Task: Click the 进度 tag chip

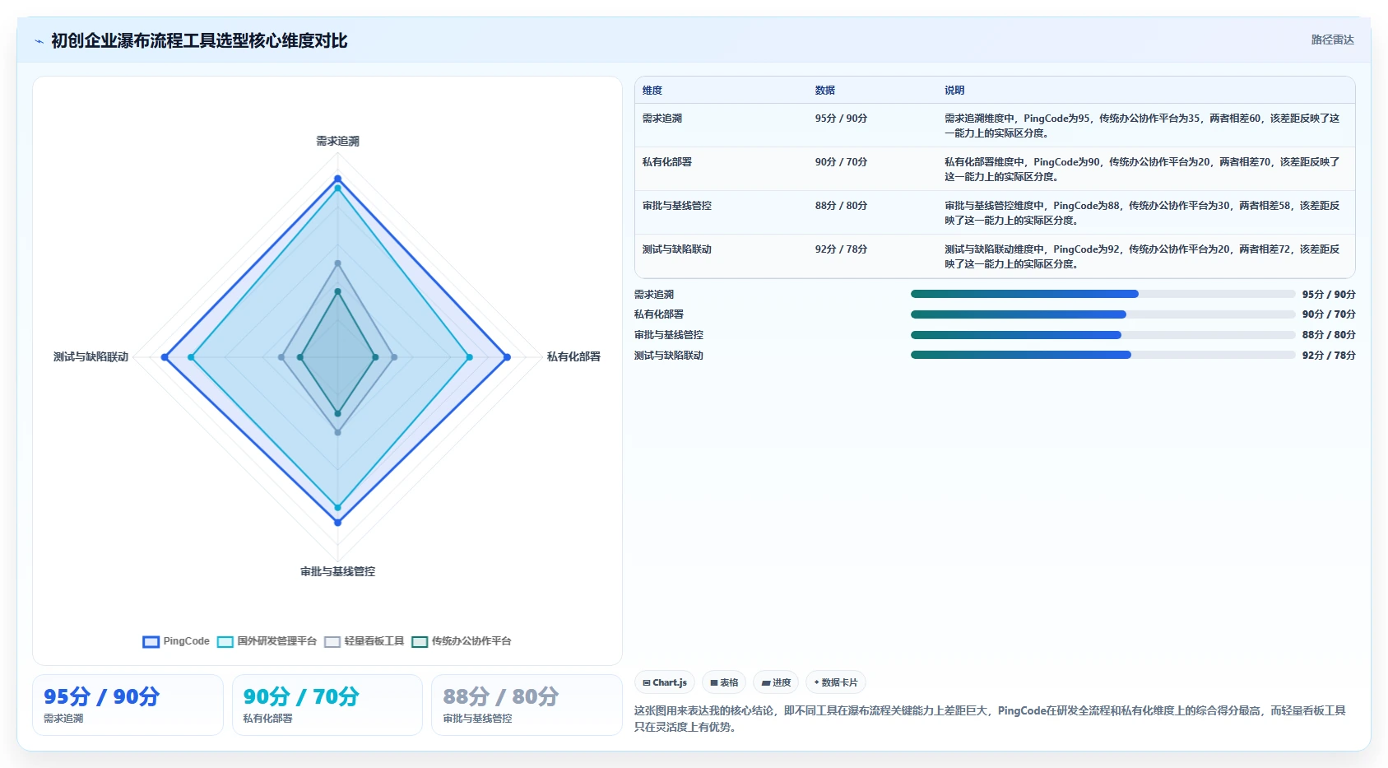Action: (x=776, y=682)
